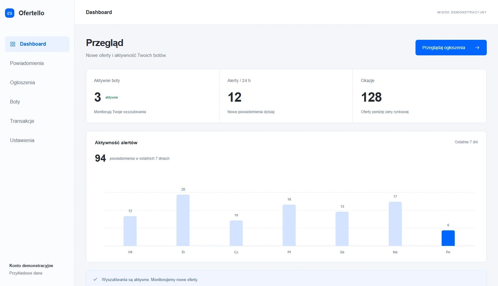The width and height of the screenshot is (498, 286).
Task: Click the "Przykładowe dane" text in sidebar
Action: pyautogui.click(x=26, y=273)
